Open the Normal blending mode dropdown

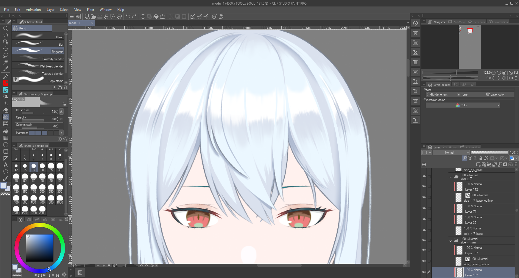tap(451, 152)
